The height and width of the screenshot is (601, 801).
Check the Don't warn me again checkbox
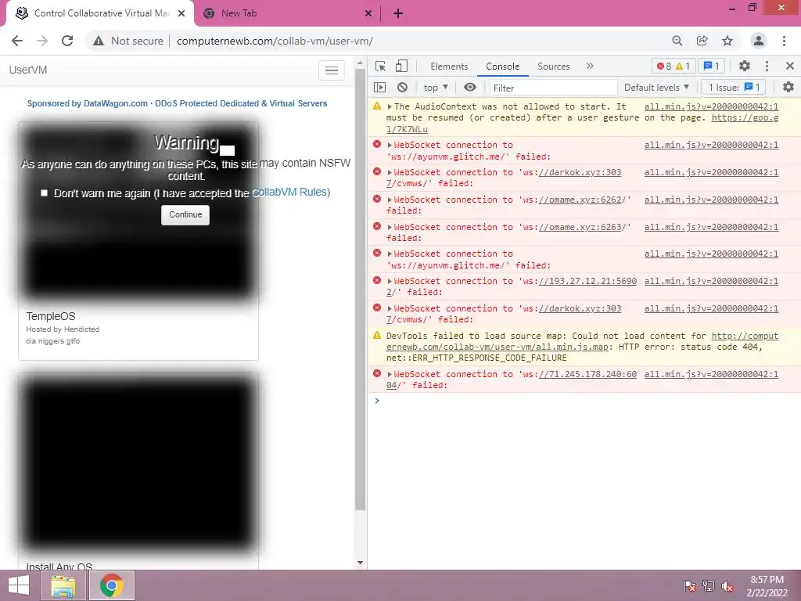tap(44, 193)
